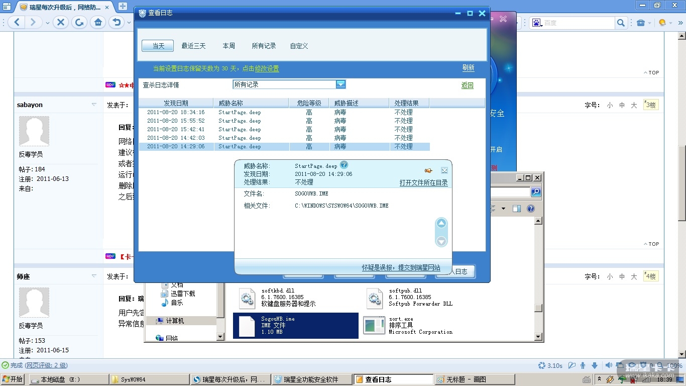Switch to the 瑞星每次升级后 browser tab

coord(65,7)
